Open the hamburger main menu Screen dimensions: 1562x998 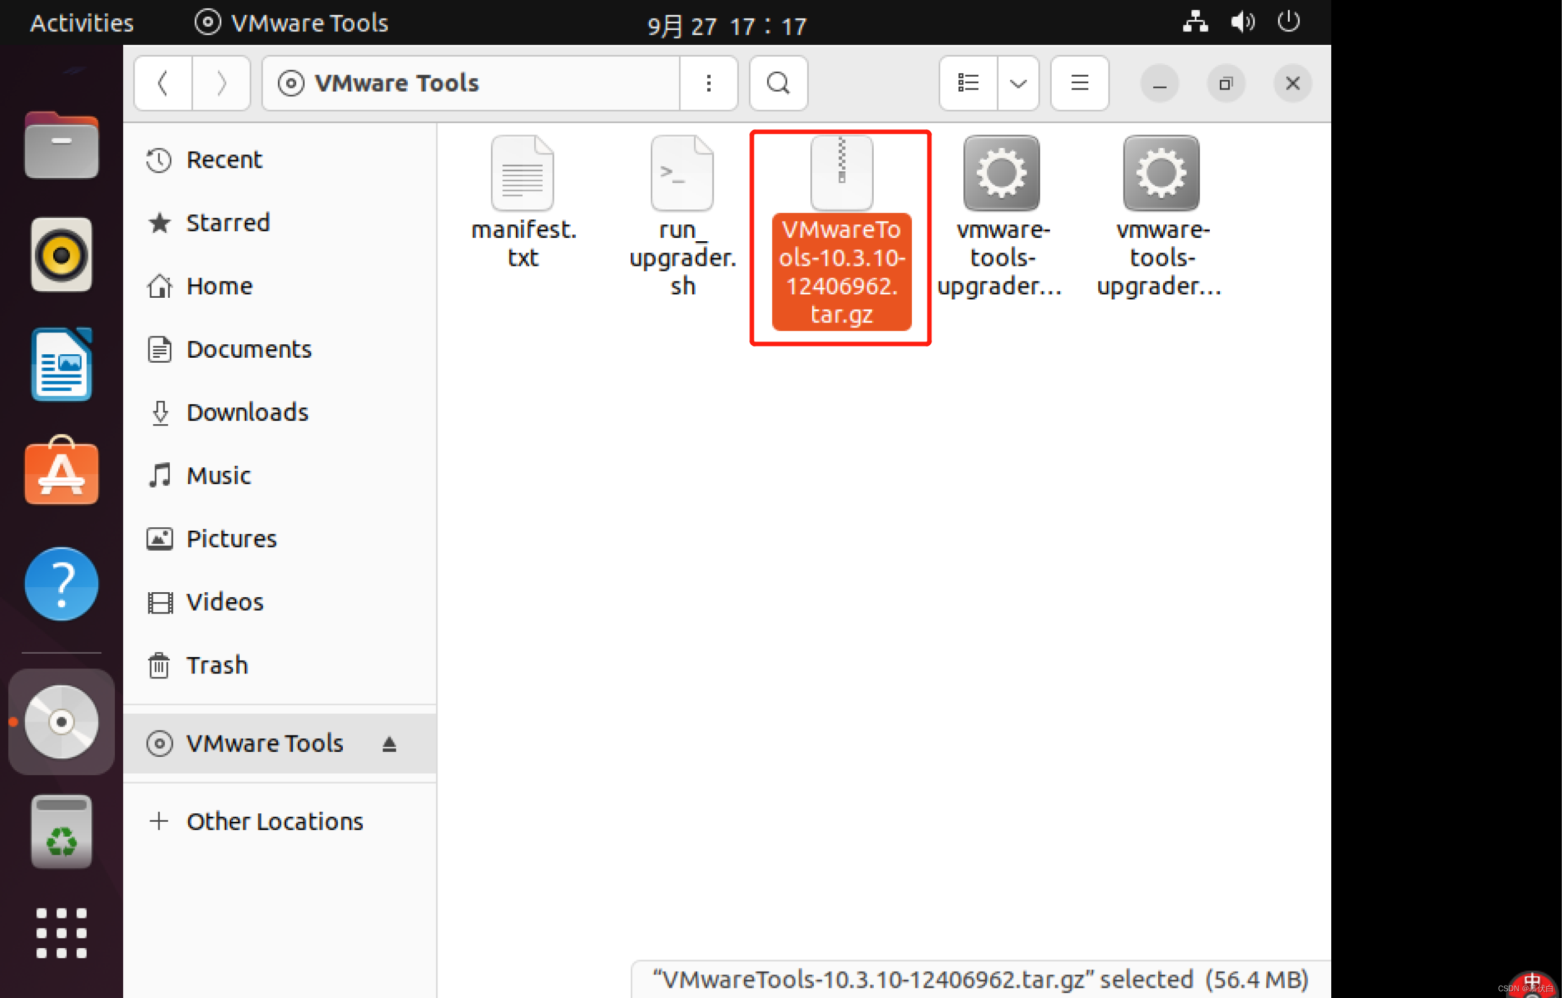point(1079,83)
